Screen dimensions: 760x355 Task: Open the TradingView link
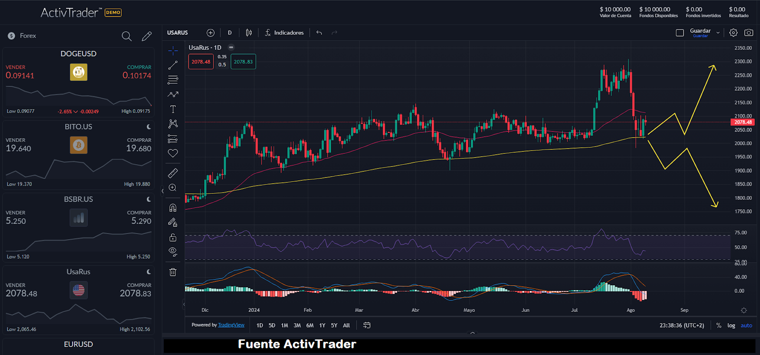click(x=231, y=325)
